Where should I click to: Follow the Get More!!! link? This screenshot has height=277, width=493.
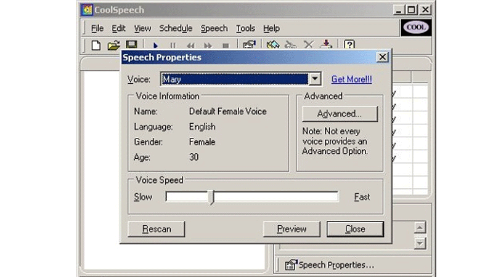click(351, 79)
